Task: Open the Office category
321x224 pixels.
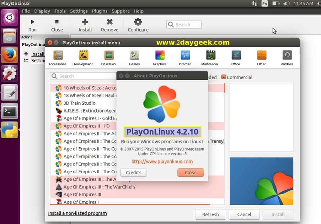Action: pyautogui.click(x=236, y=58)
